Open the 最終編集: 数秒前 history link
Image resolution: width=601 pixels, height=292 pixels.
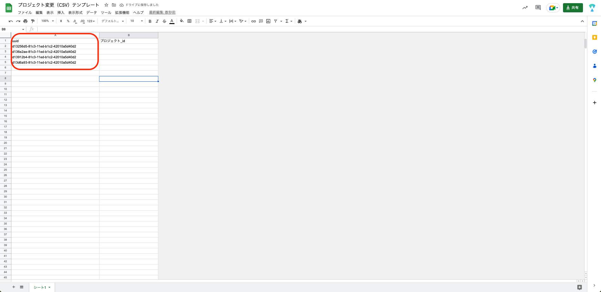[162, 13]
